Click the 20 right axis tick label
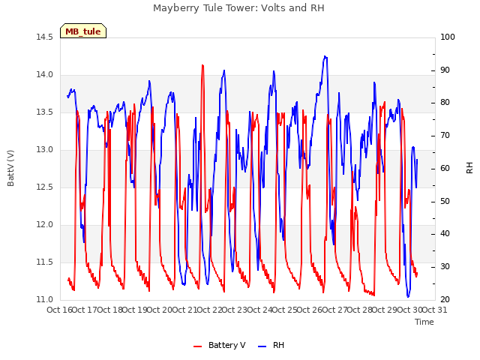The height and width of the screenshot is (360, 480). tap(445, 300)
